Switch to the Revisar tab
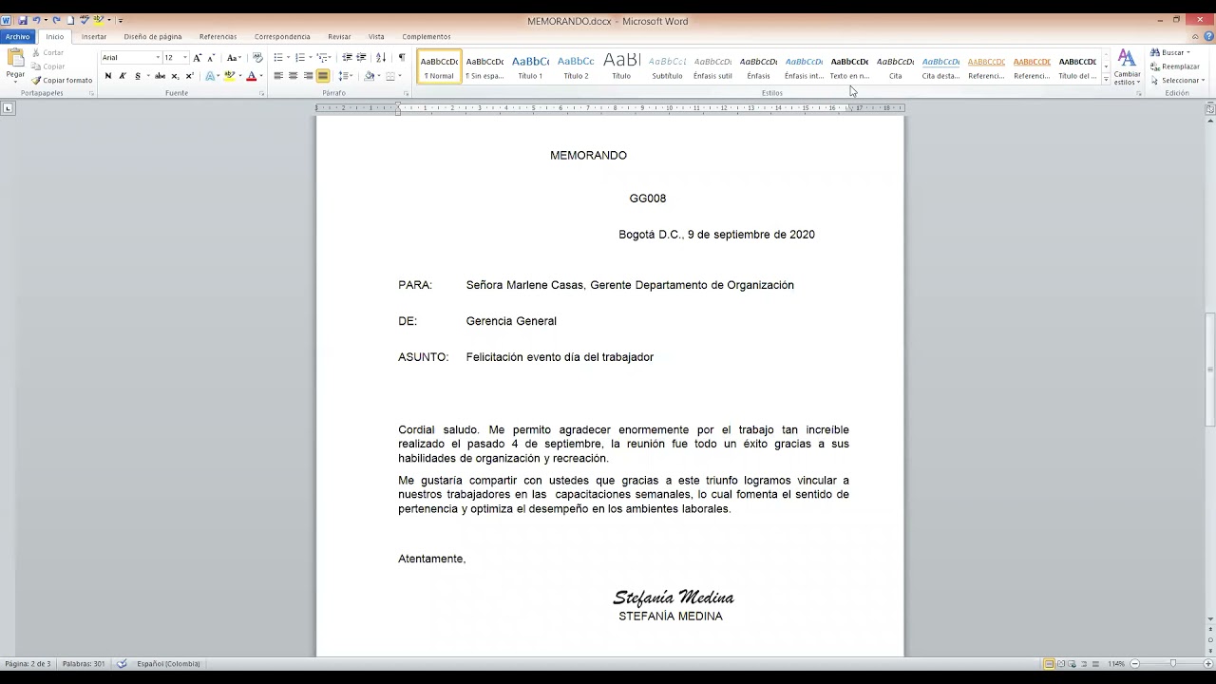The width and height of the screenshot is (1216, 684). [339, 37]
